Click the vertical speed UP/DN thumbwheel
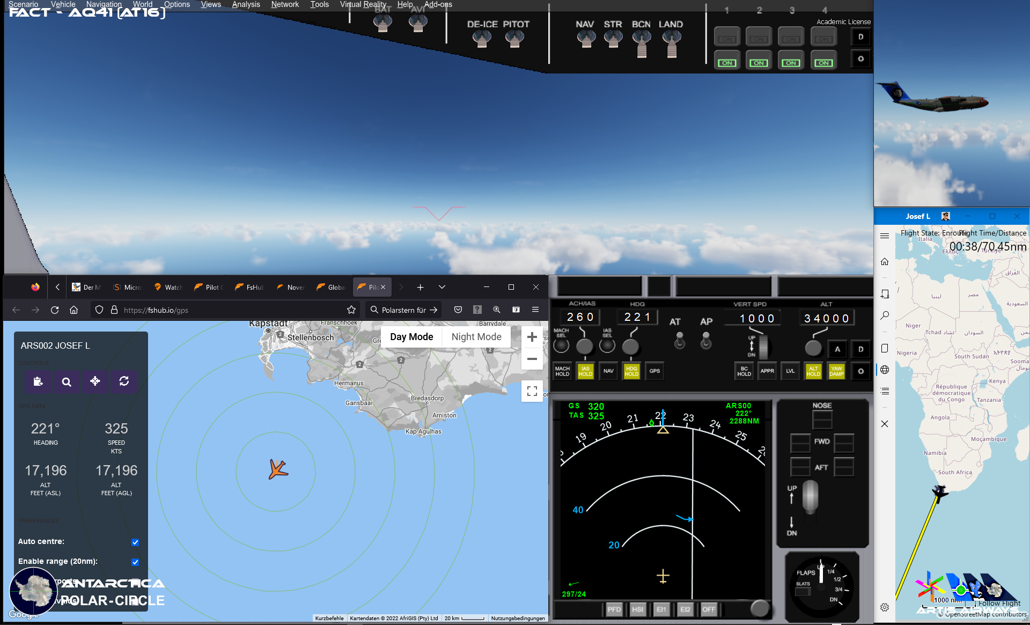 (x=763, y=347)
